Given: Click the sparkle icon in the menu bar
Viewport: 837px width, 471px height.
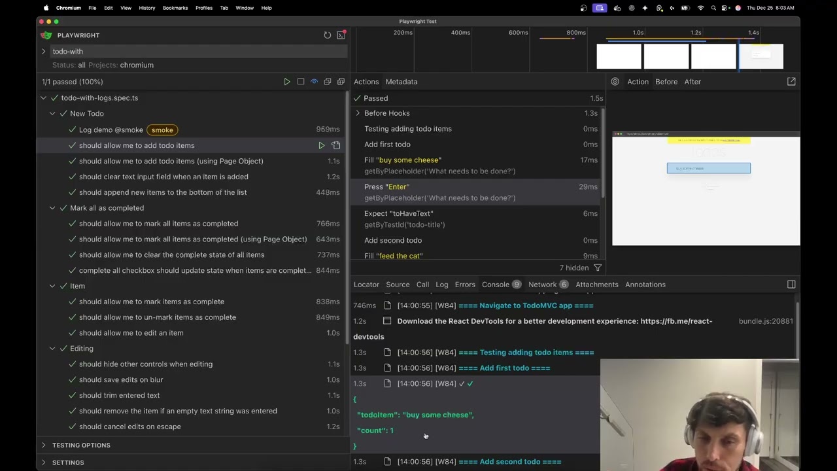Looking at the screenshot, I should tap(645, 8).
